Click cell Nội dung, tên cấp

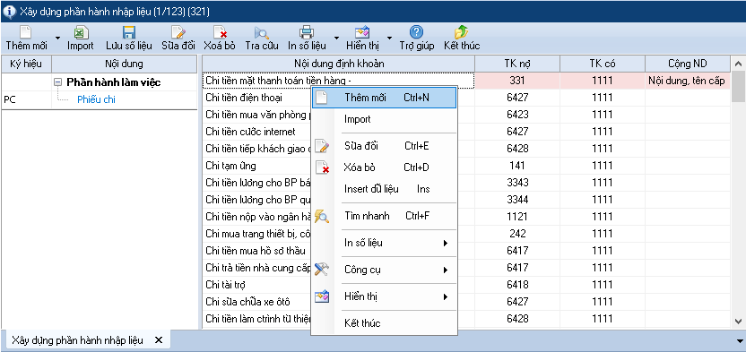[688, 81]
